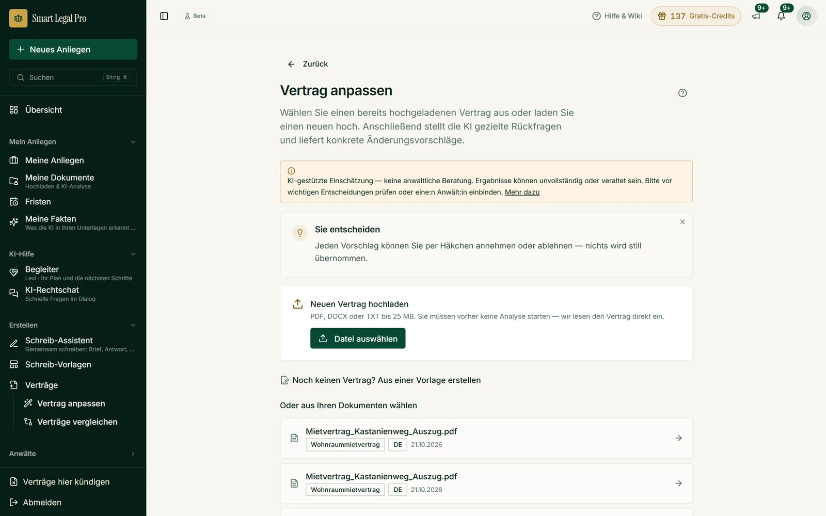The height and width of the screenshot is (516, 826).
Task: Click the lightbulb icon in Sie entscheiden
Action: coord(300,233)
